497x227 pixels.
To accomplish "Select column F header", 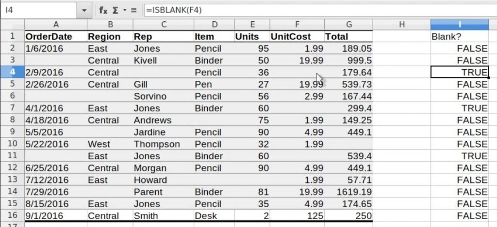I will coord(297,25).
